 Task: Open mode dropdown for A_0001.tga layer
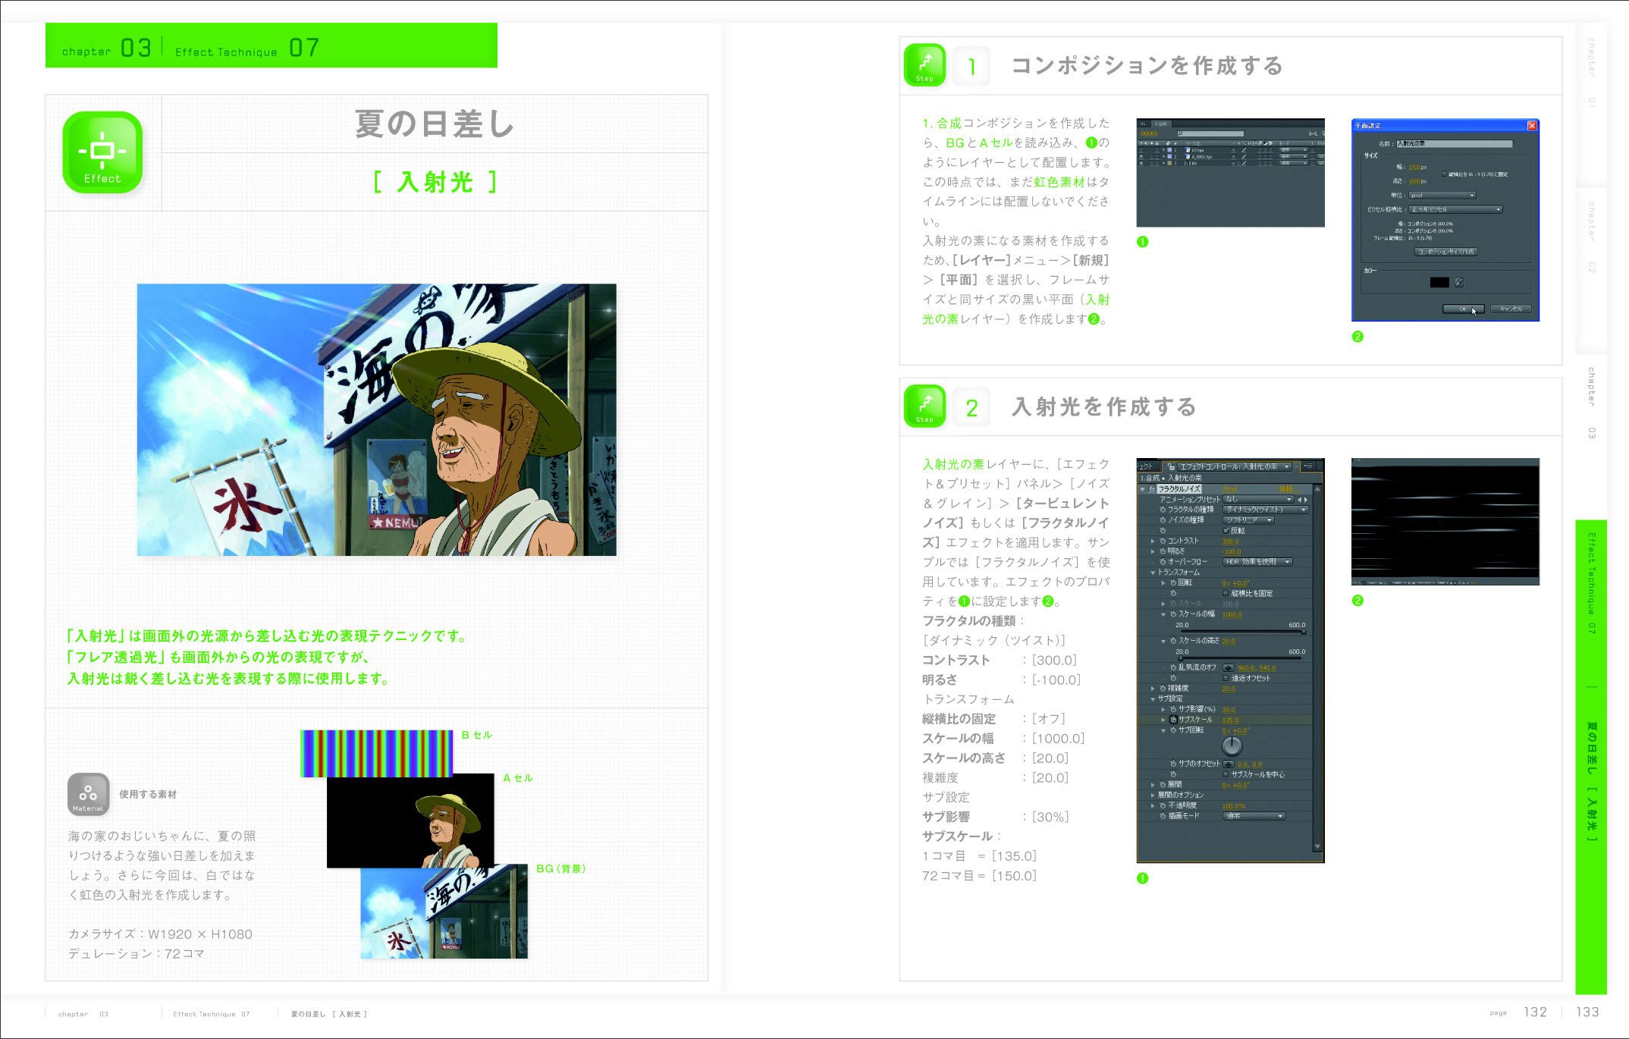point(1294,156)
